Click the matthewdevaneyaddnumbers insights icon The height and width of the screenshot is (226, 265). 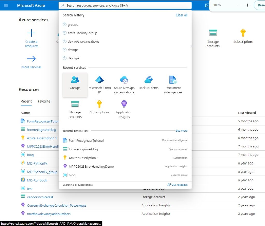23,213
